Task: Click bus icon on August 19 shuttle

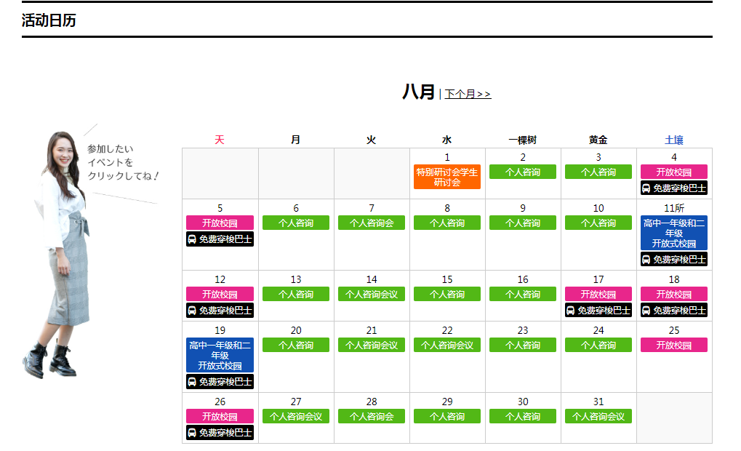Action: point(192,381)
